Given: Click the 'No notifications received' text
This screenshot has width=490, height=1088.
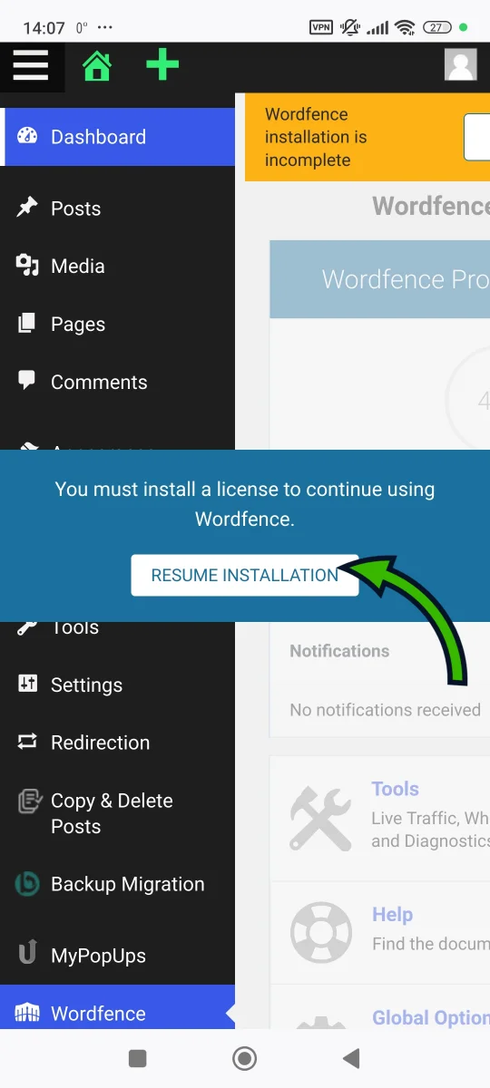Looking at the screenshot, I should (x=385, y=710).
